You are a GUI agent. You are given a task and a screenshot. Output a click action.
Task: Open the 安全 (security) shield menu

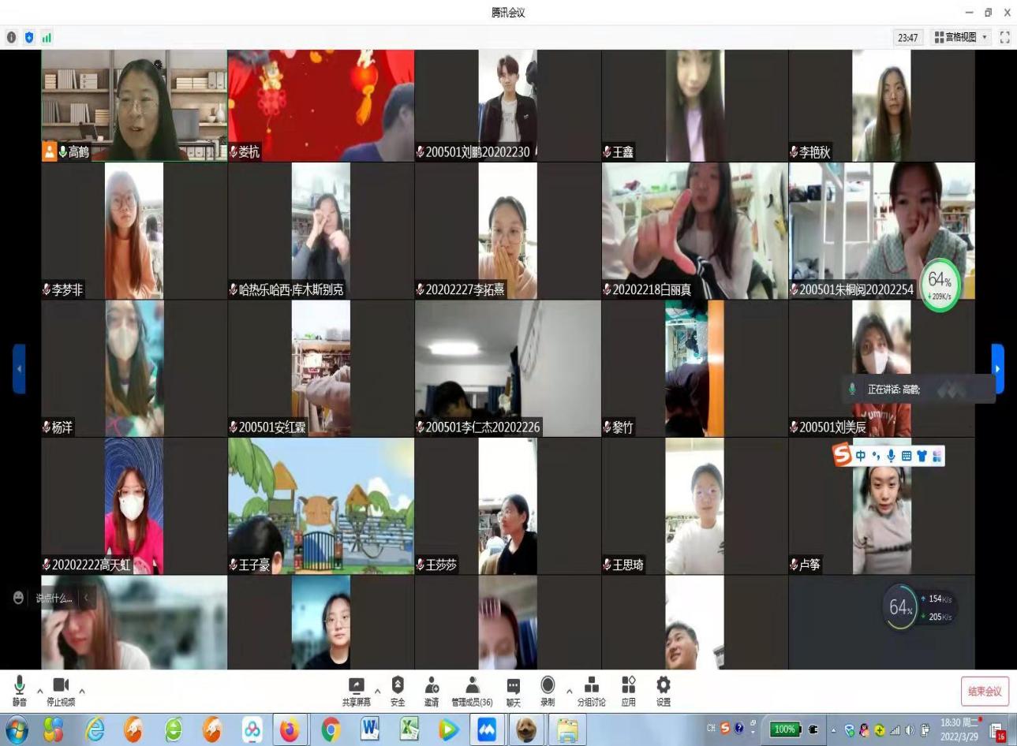[398, 690]
